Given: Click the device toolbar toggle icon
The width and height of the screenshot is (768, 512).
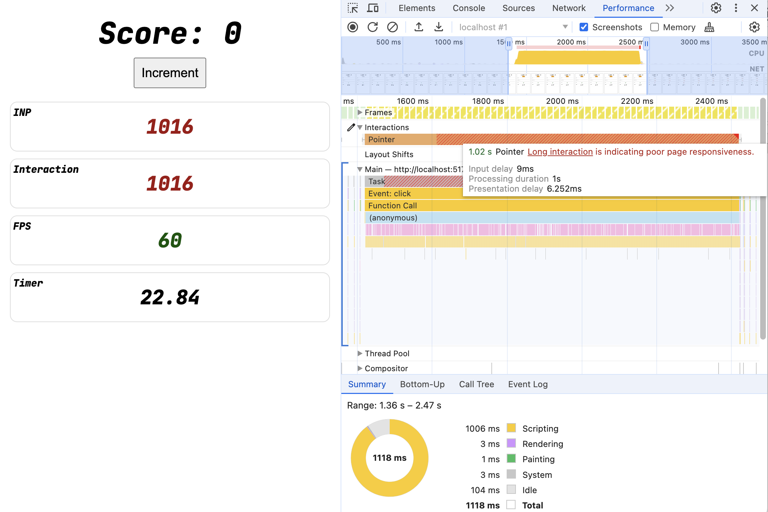Looking at the screenshot, I should tap(373, 8).
